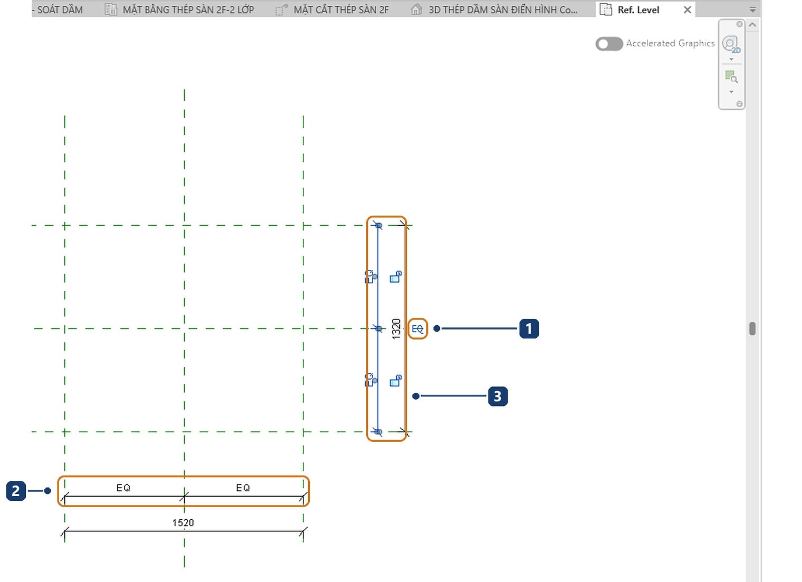Toggle the lower padlock on the 1320 dimension
This screenshot has height=582, width=802.
point(396,380)
